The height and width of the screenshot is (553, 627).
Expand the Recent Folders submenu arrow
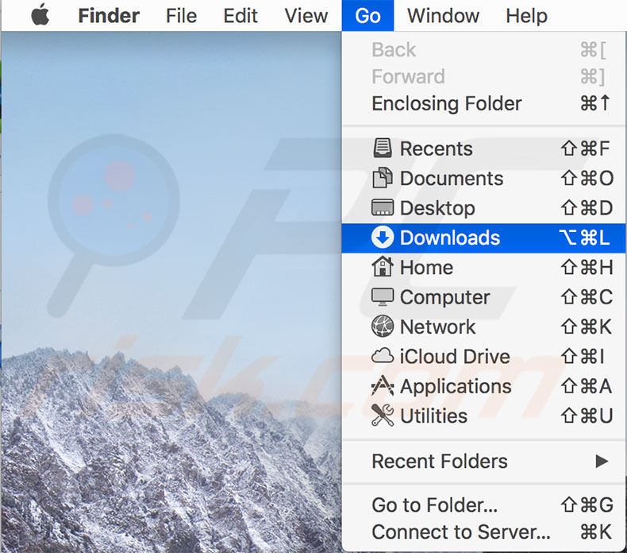(602, 461)
